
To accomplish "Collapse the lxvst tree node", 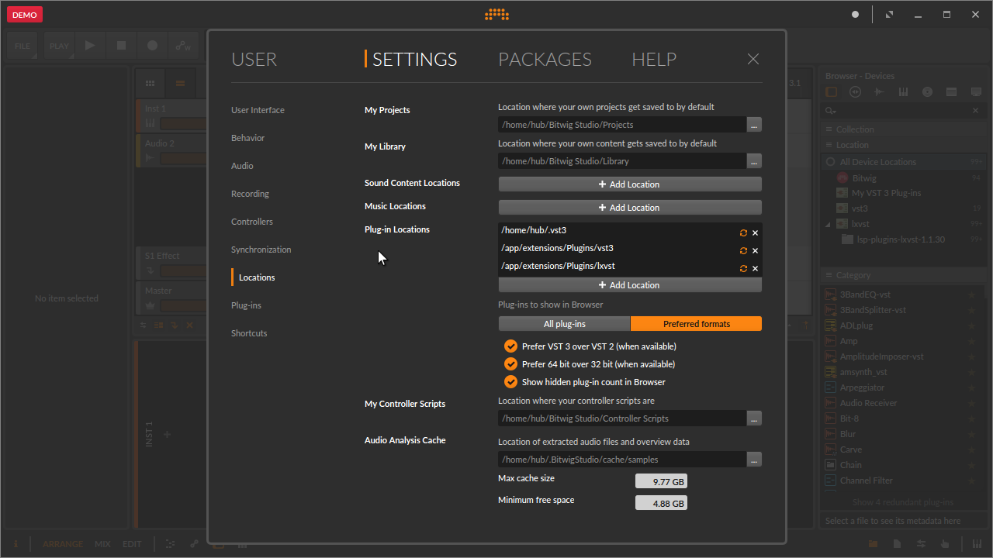I will pos(828,224).
